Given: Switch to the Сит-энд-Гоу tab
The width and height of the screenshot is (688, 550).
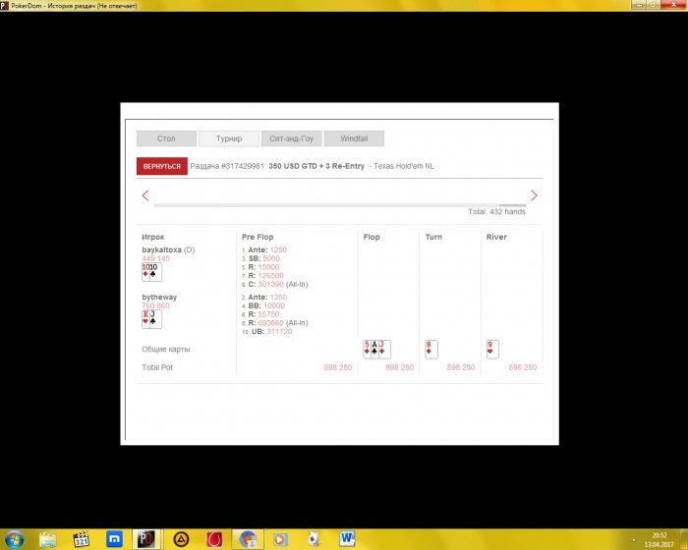Looking at the screenshot, I should (291, 138).
